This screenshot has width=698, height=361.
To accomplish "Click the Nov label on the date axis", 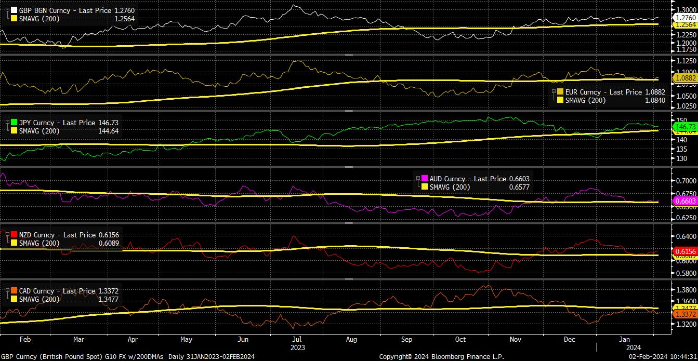I will (515, 339).
